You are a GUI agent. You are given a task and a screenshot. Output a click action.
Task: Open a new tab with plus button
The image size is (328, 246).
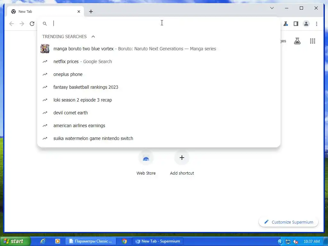91,12
